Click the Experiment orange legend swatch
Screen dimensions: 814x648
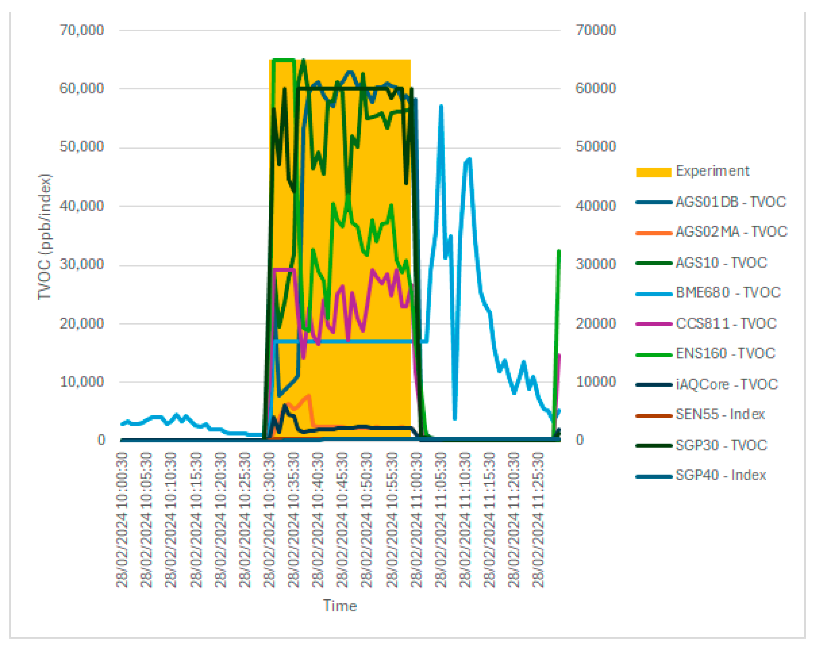653,172
